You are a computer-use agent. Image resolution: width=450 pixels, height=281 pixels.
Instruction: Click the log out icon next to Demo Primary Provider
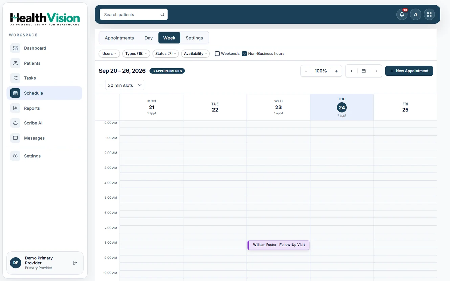[x=75, y=263]
